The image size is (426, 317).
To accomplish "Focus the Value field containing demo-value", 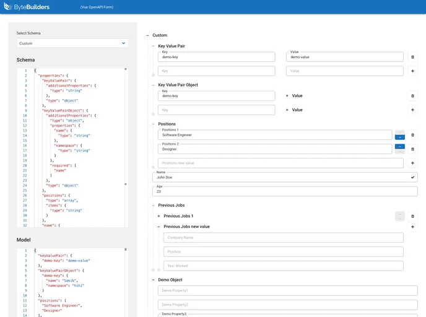I will click(344, 57).
